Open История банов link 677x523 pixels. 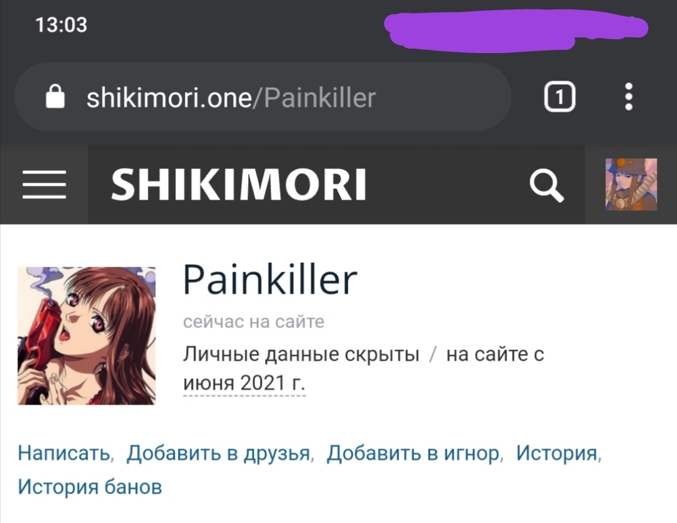tap(90, 487)
